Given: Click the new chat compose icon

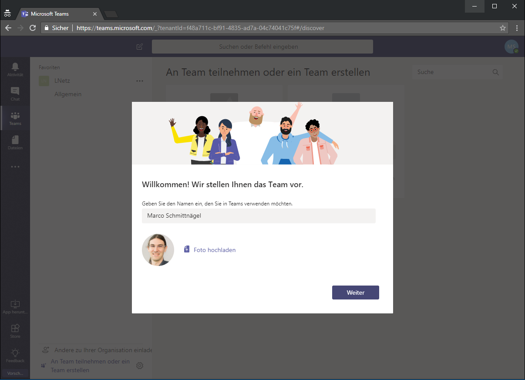Looking at the screenshot, I should pyautogui.click(x=140, y=47).
